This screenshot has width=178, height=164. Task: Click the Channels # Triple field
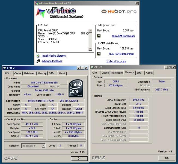(161, 81)
